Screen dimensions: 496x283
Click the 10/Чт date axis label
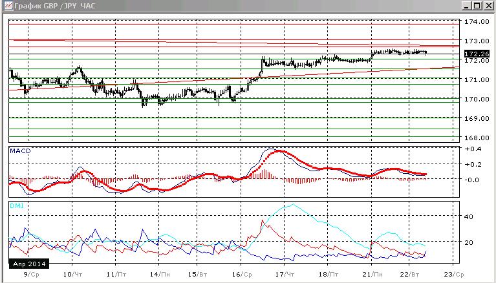[x=73, y=275]
